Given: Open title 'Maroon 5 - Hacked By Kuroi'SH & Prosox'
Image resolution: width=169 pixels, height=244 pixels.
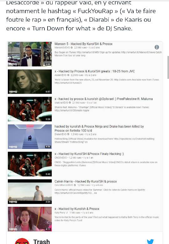Looking at the screenshot, I should pyautogui.click(x=84, y=44).
